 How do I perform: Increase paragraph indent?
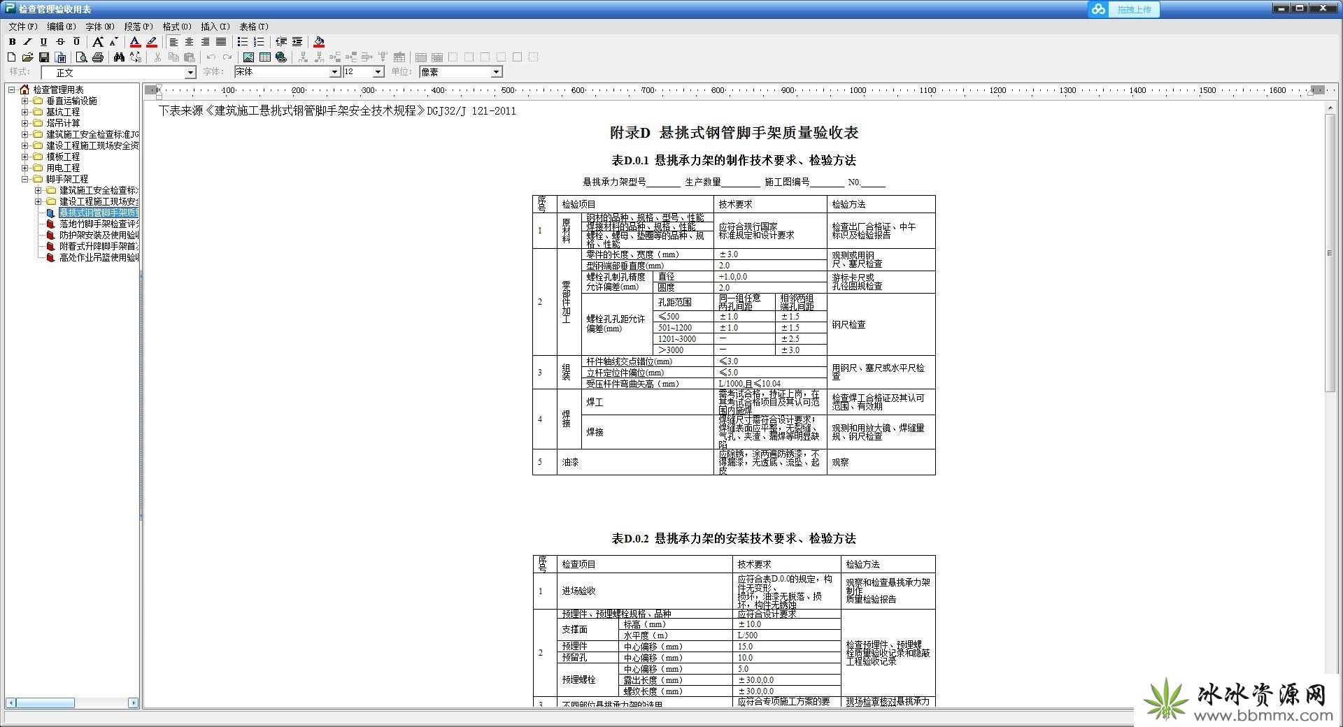(297, 42)
